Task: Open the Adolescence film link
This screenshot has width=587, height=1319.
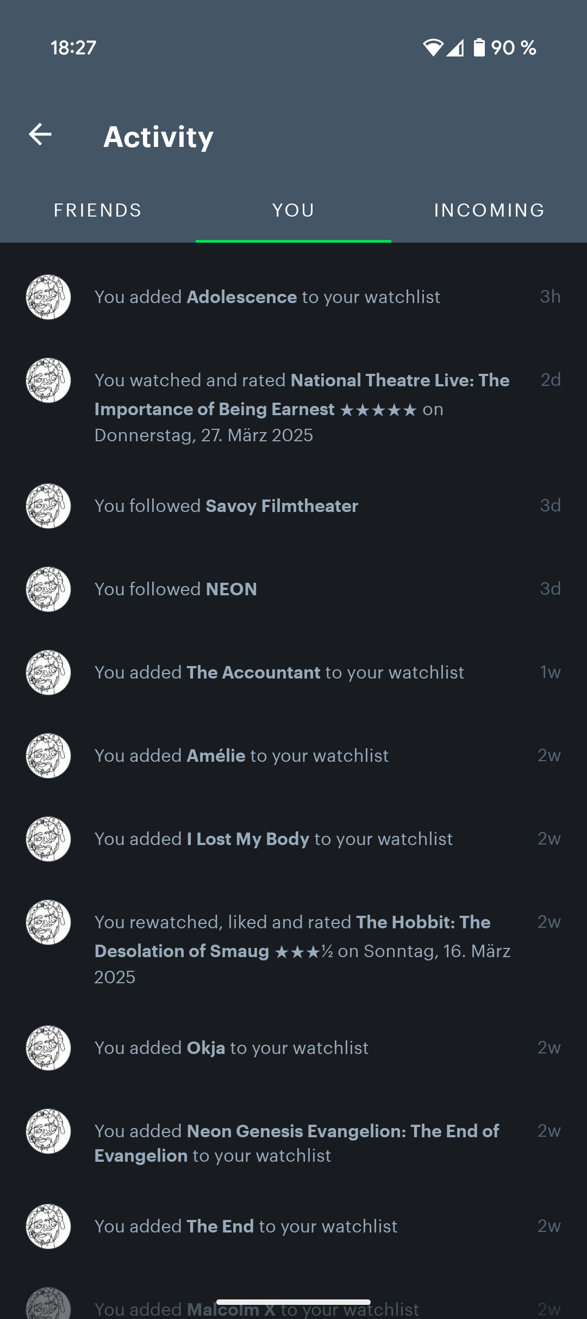Action: (x=242, y=297)
